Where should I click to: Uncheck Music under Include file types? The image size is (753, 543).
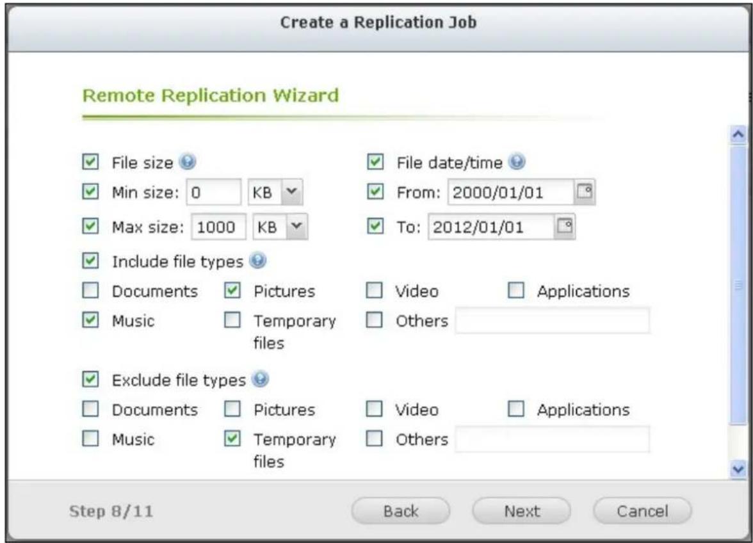click(90, 320)
